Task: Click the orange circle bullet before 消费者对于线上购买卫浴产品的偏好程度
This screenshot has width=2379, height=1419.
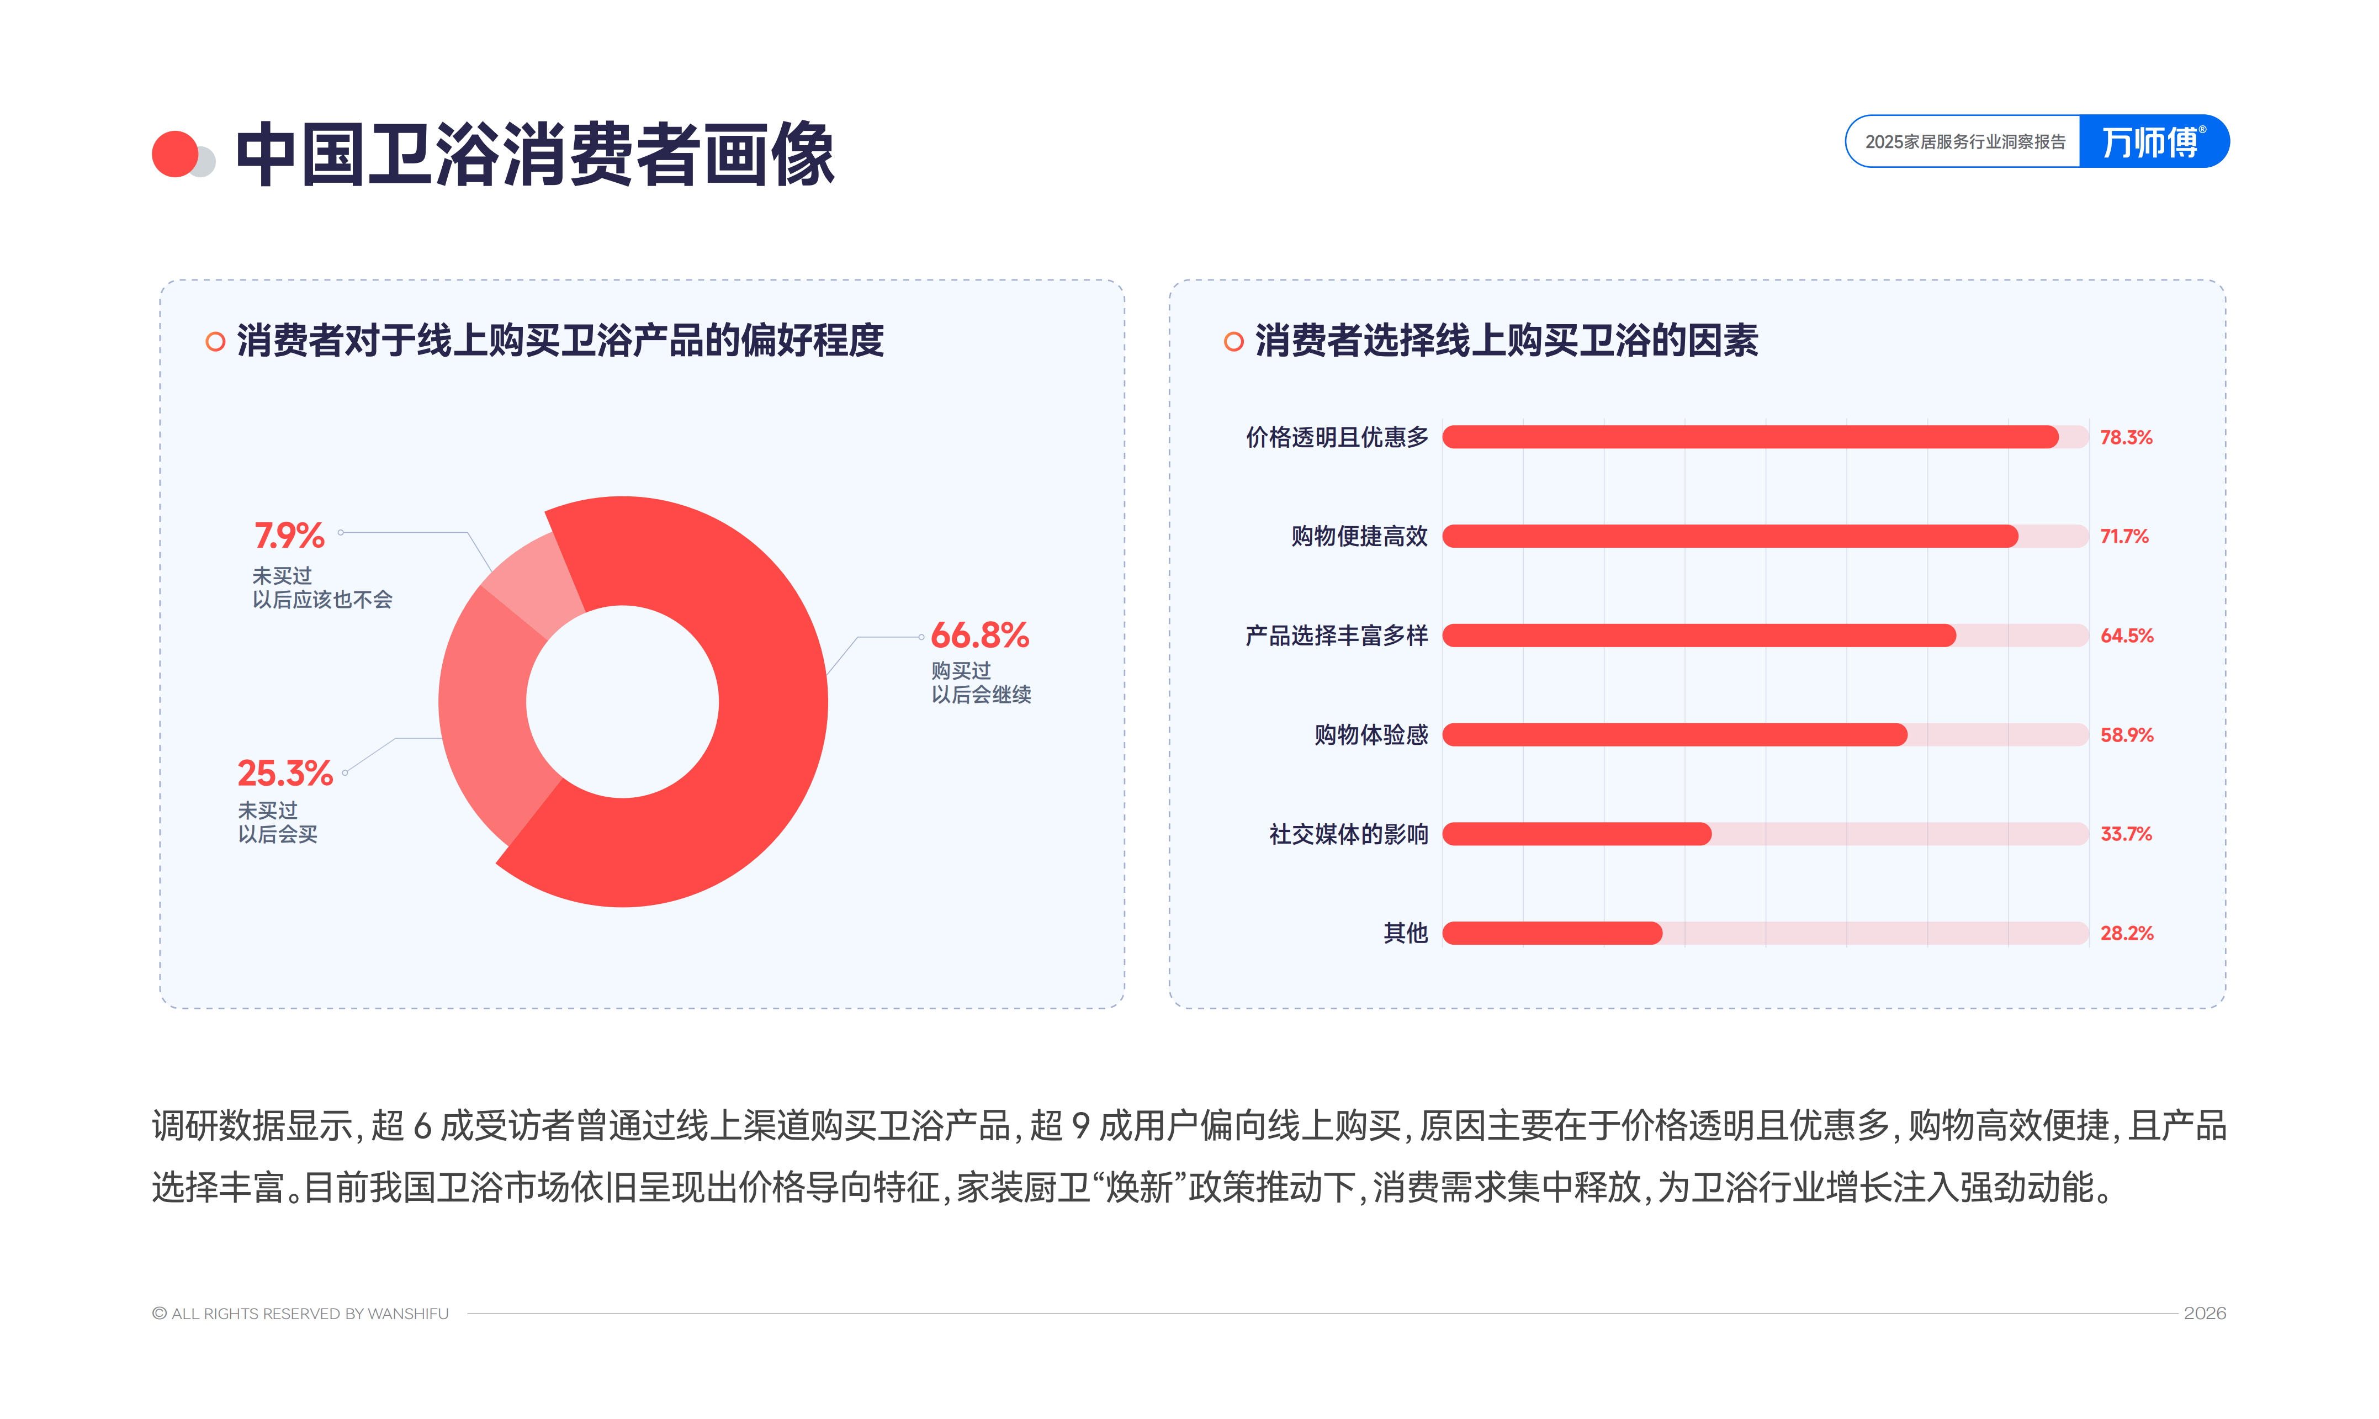Action: pyautogui.click(x=215, y=341)
